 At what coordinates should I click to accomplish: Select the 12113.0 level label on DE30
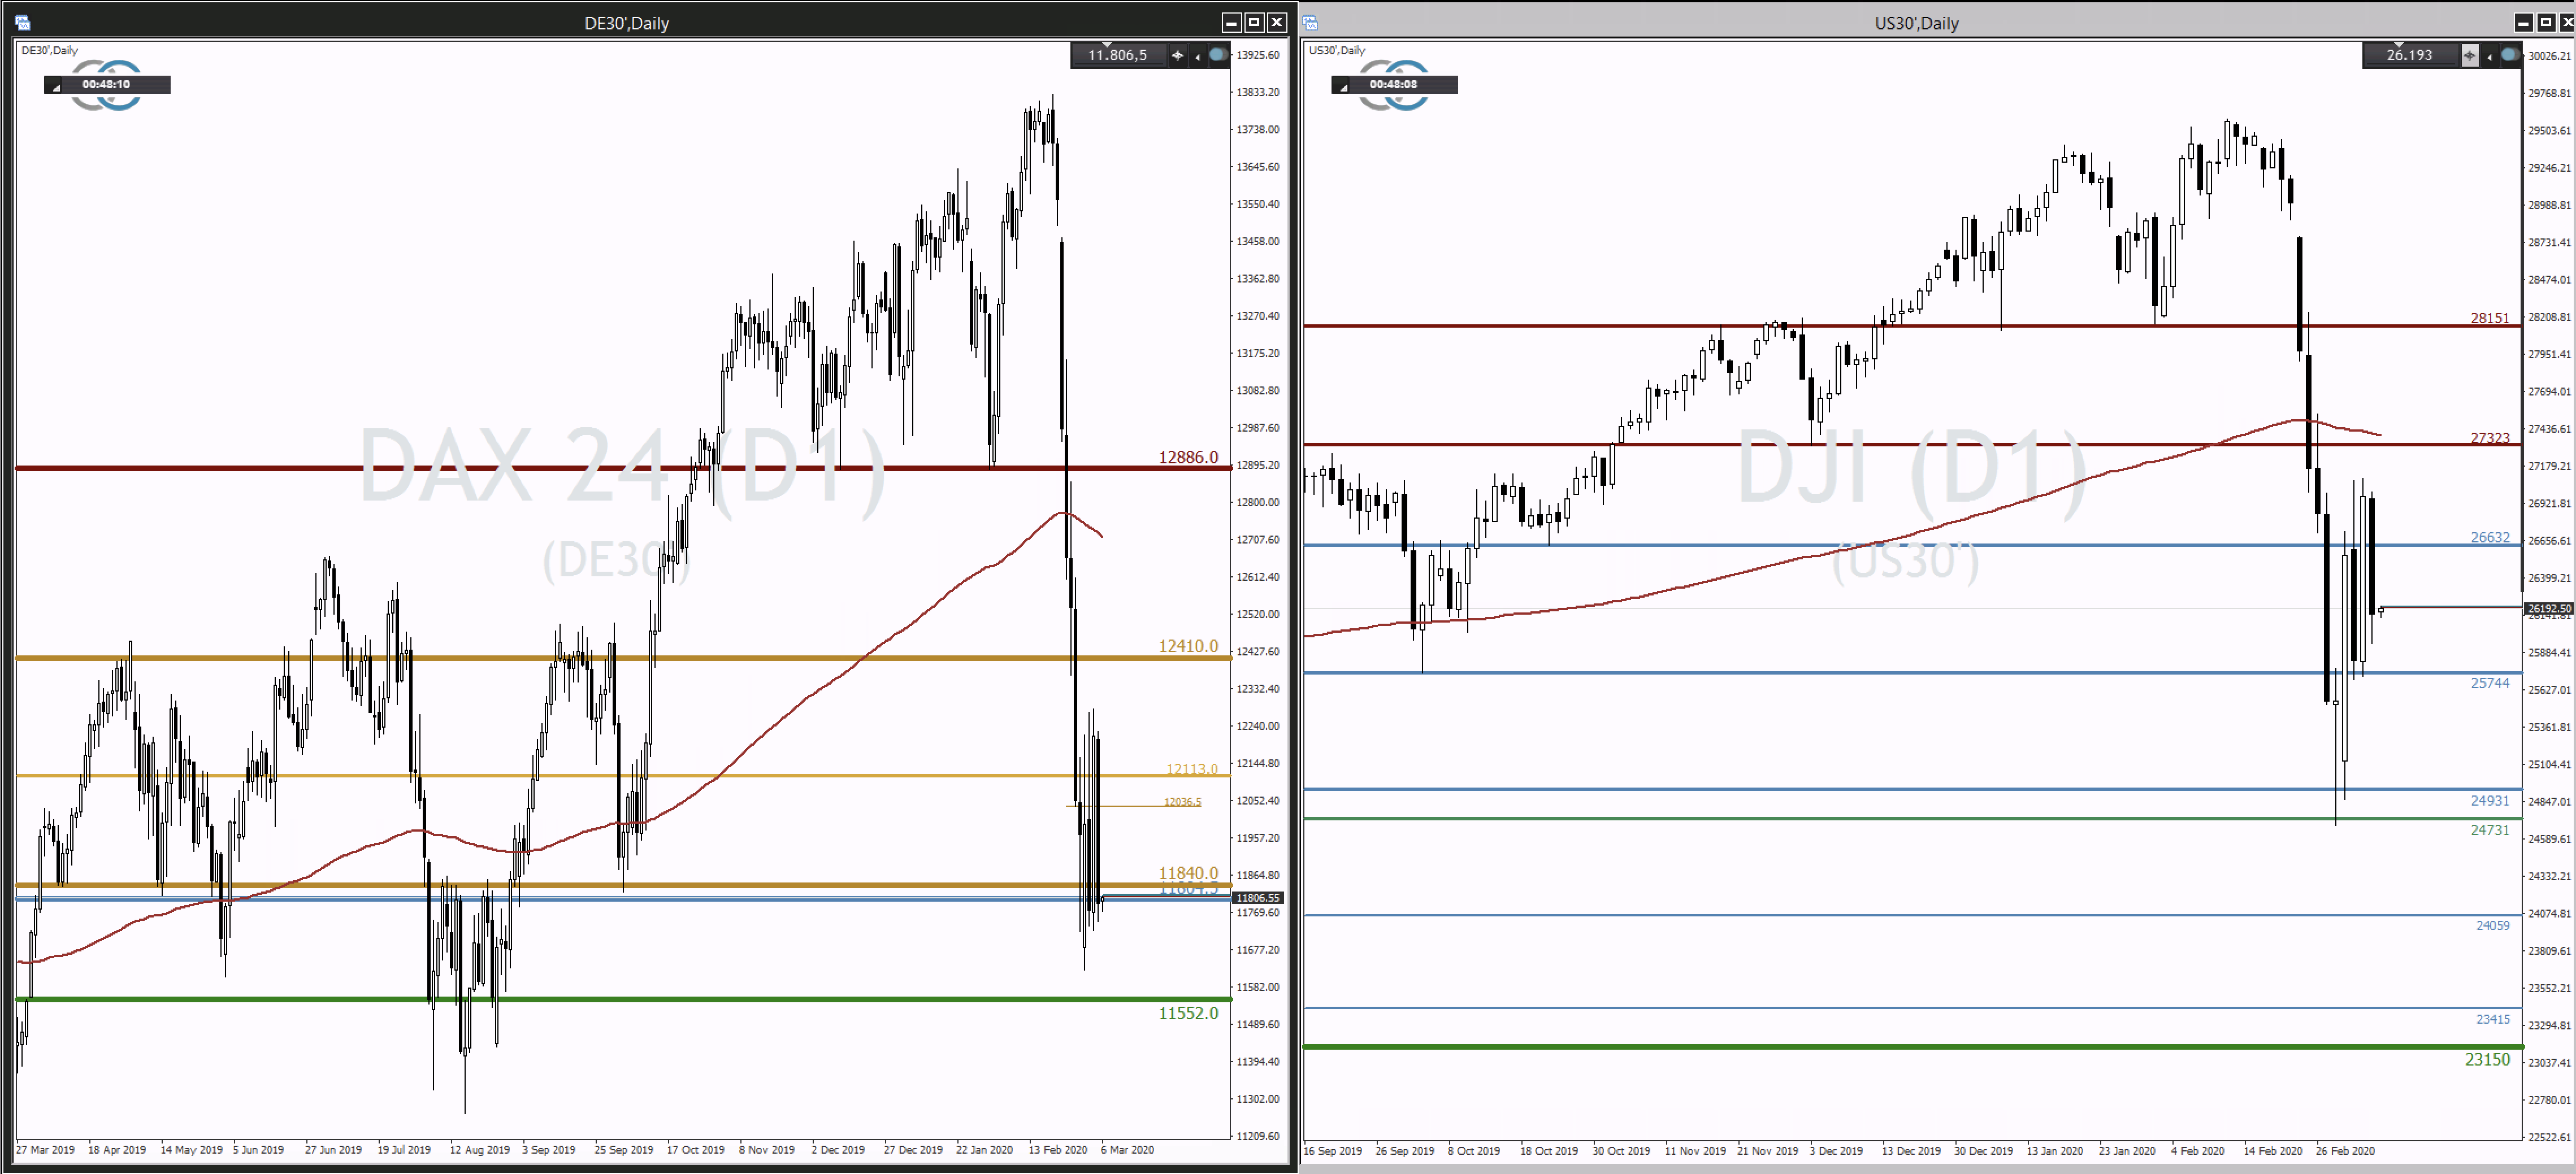pyautogui.click(x=1192, y=769)
